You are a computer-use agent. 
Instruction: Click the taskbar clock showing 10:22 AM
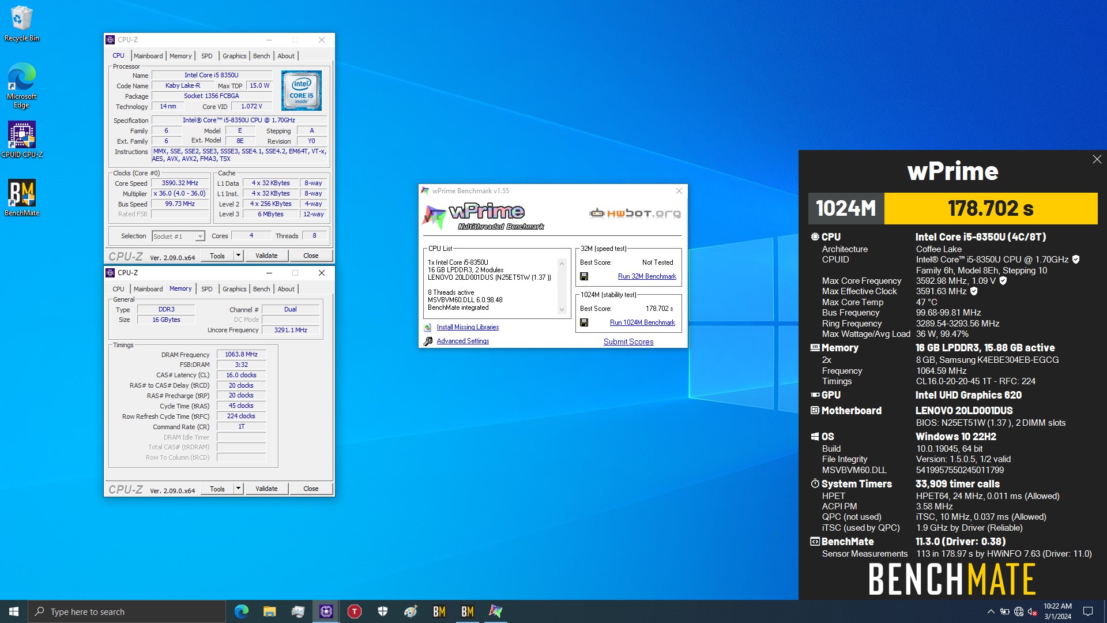tap(1057, 611)
